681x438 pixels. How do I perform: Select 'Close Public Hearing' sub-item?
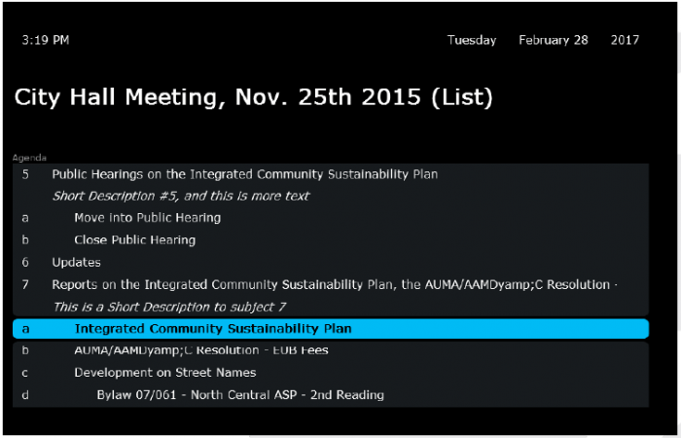coord(134,240)
